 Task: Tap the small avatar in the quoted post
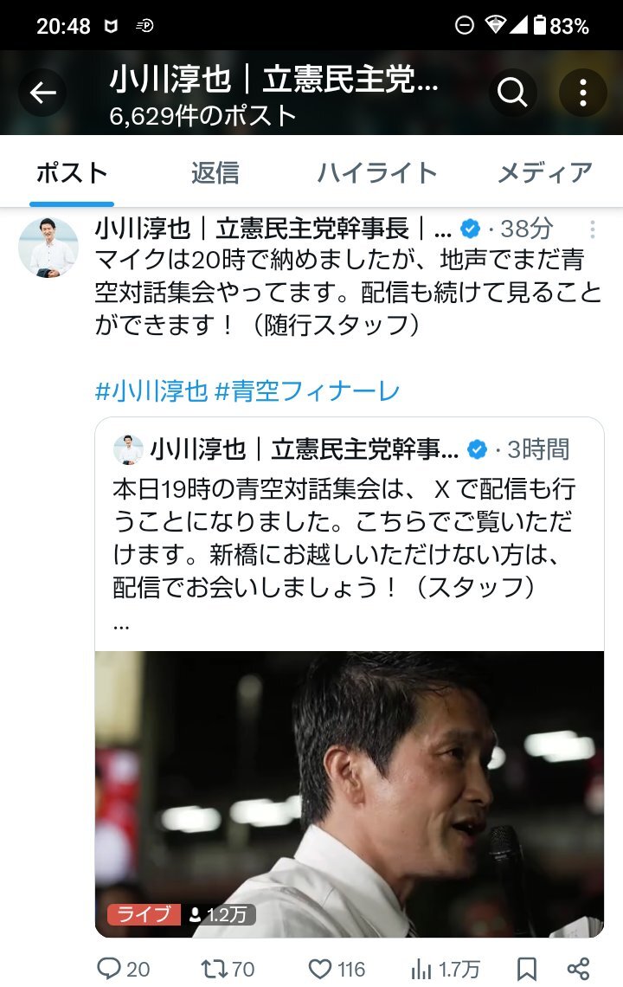click(128, 449)
